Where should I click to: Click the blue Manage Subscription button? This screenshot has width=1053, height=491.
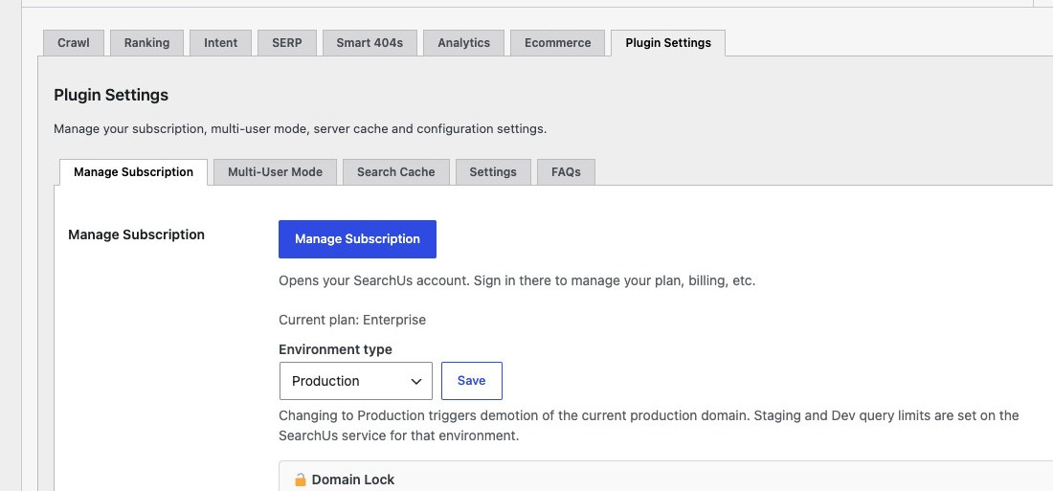tap(357, 239)
